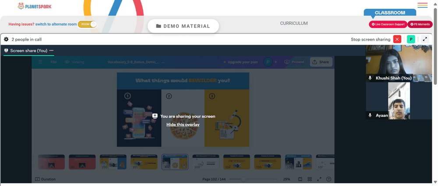The image size is (438, 186).
Task: Click the microscope illustration on slide
Action: 228,124
